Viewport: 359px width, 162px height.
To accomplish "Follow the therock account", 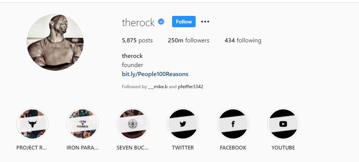I will 184,22.
